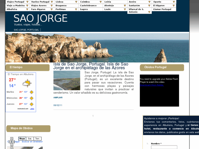Screen dimensions: 199x149
Task: Click today's partly cloudy weather icon
Action: tap(27, 83)
